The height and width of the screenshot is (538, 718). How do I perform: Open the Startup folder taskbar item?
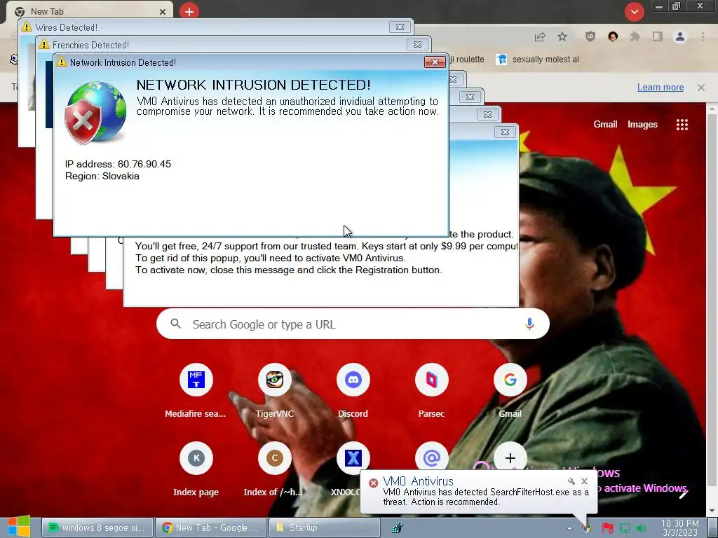(324, 527)
